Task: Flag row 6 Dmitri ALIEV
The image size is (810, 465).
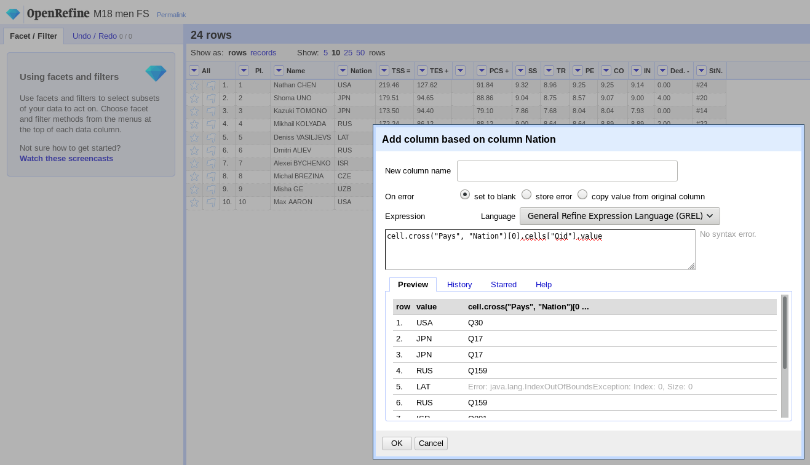Action: [211, 151]
